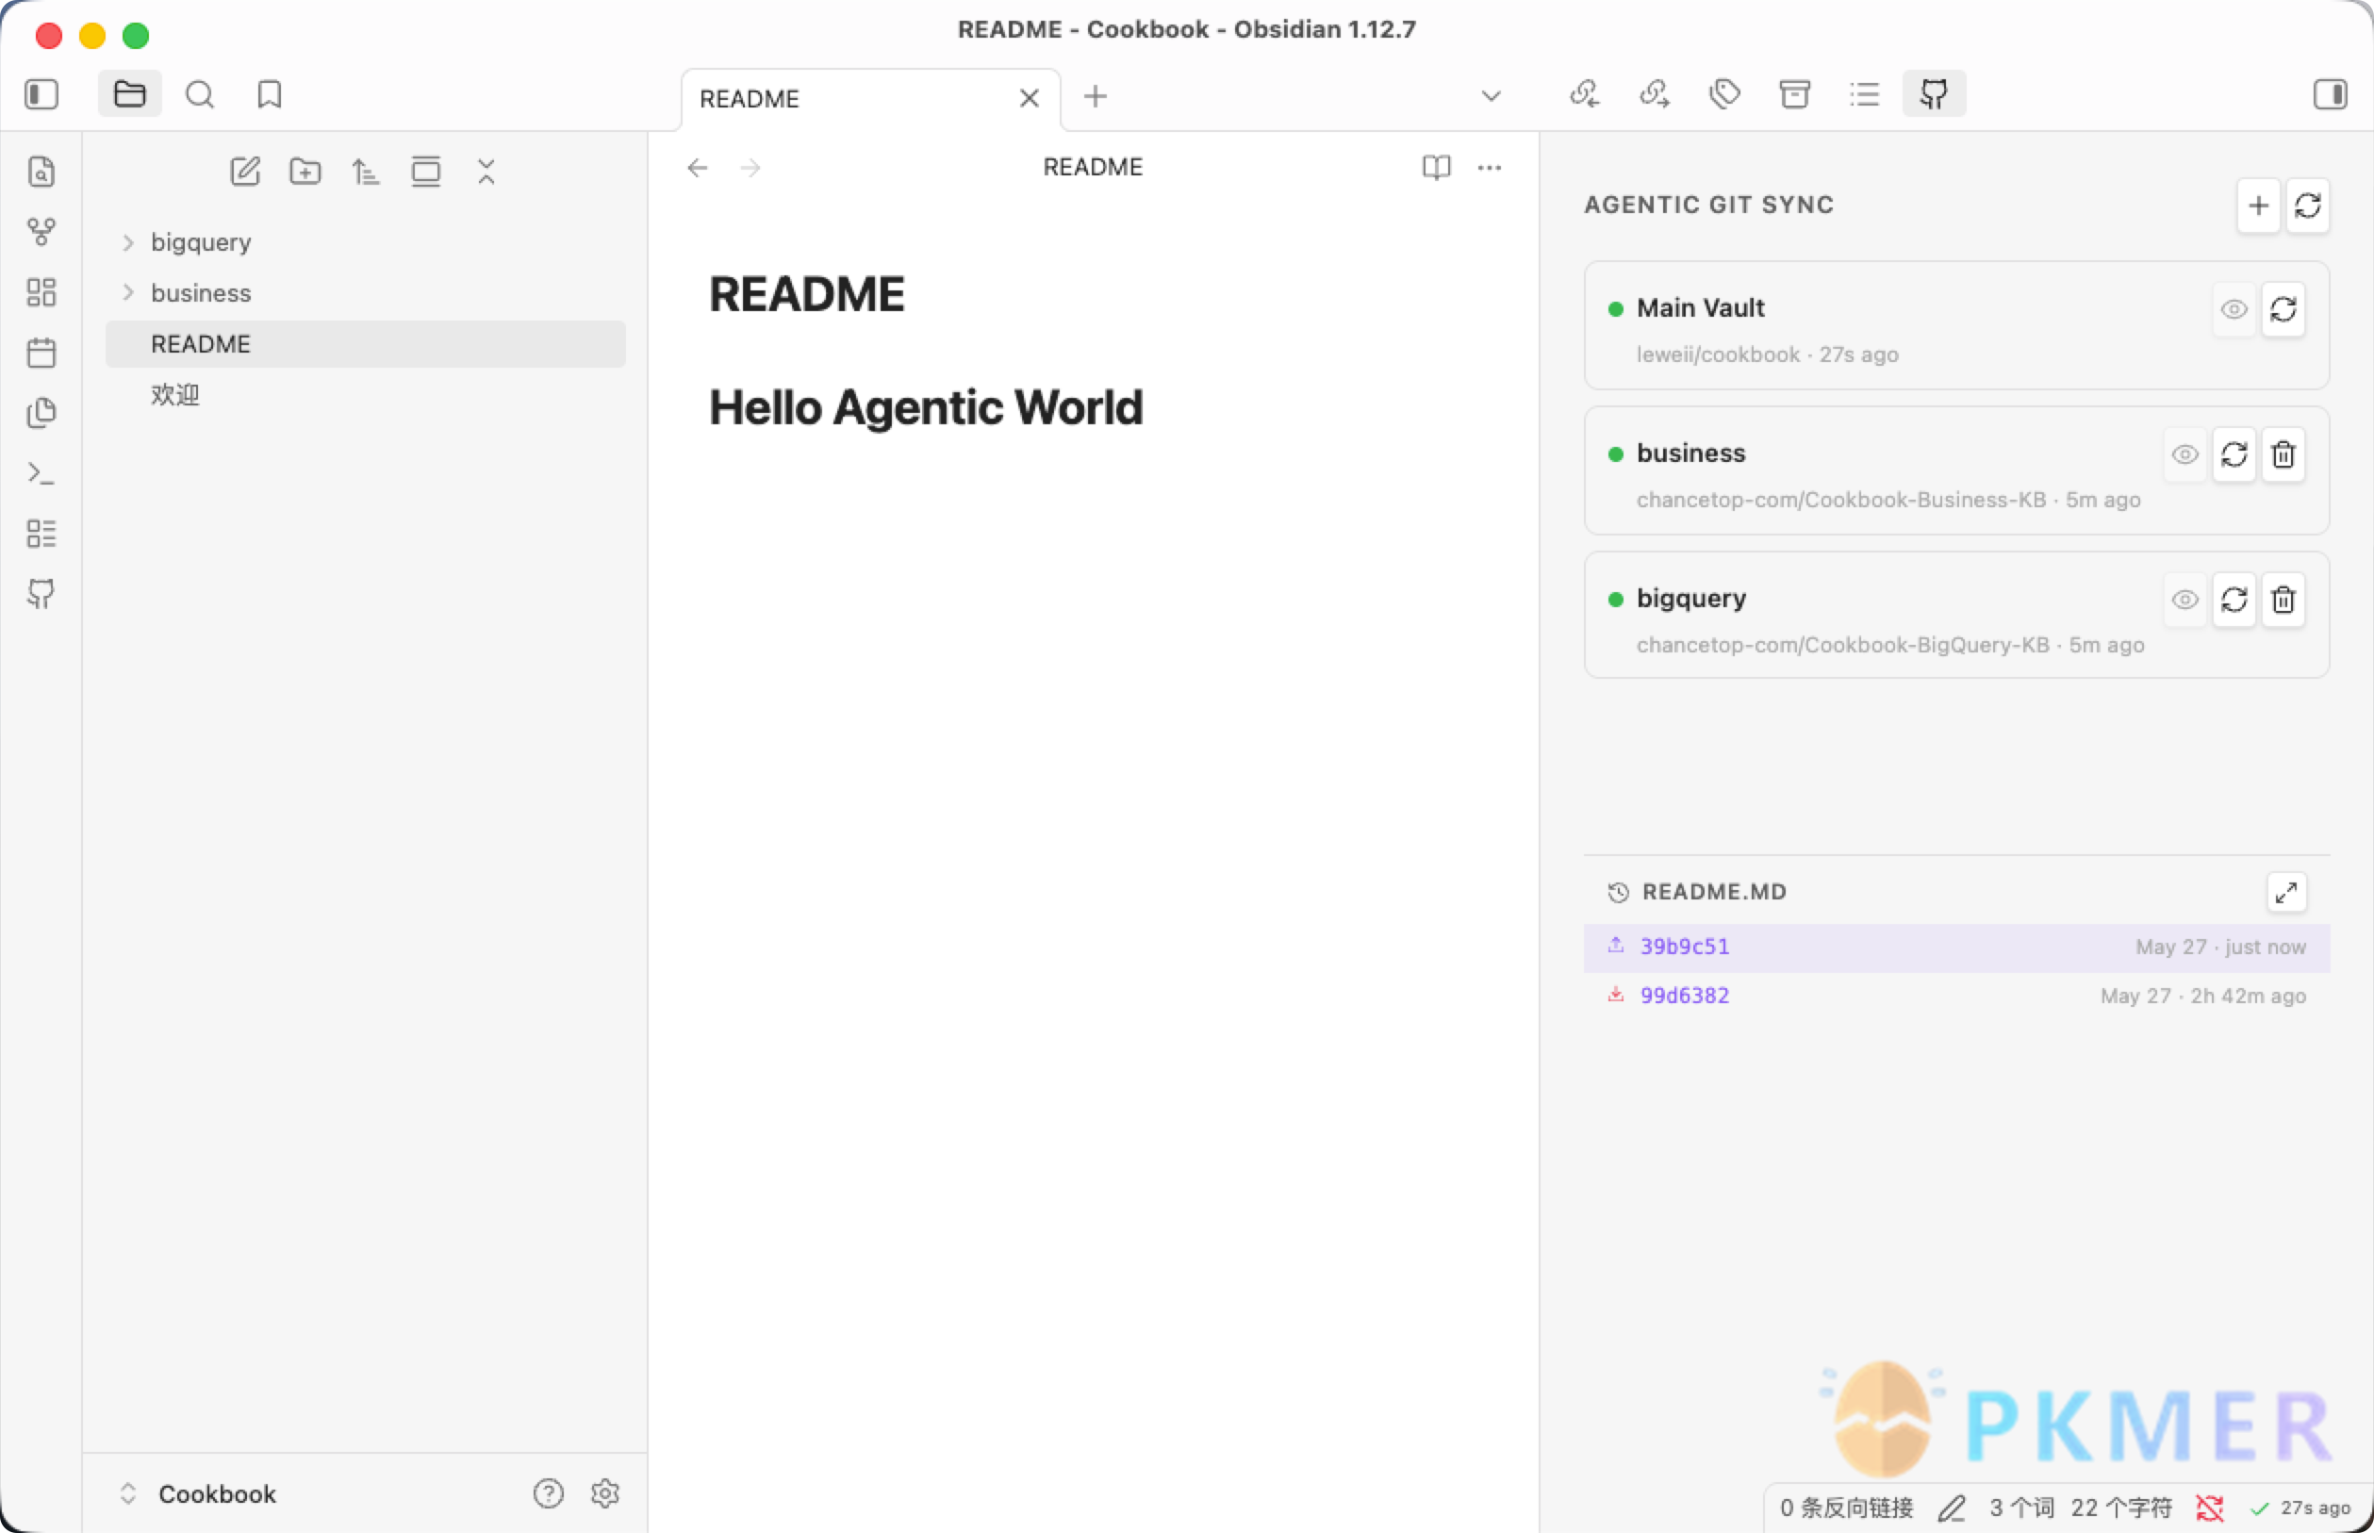Switch to reading view
Viewport: 2374px width, 1533px height.
click(1435, 167)
